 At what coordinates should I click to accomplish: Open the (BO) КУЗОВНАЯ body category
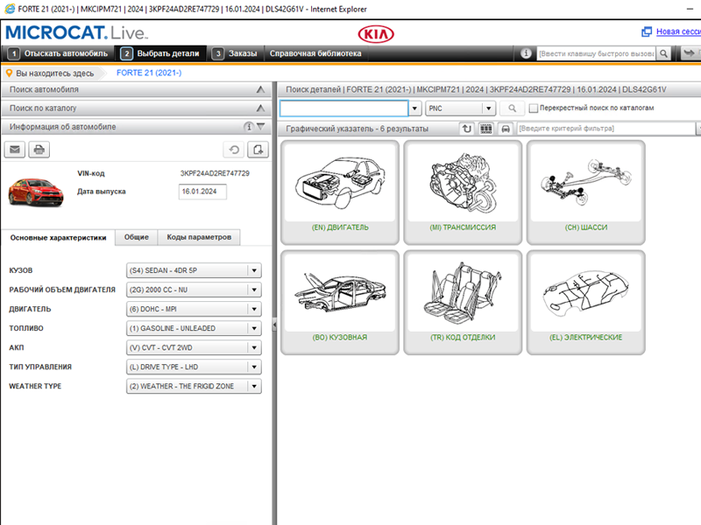(x=340, y=303)
